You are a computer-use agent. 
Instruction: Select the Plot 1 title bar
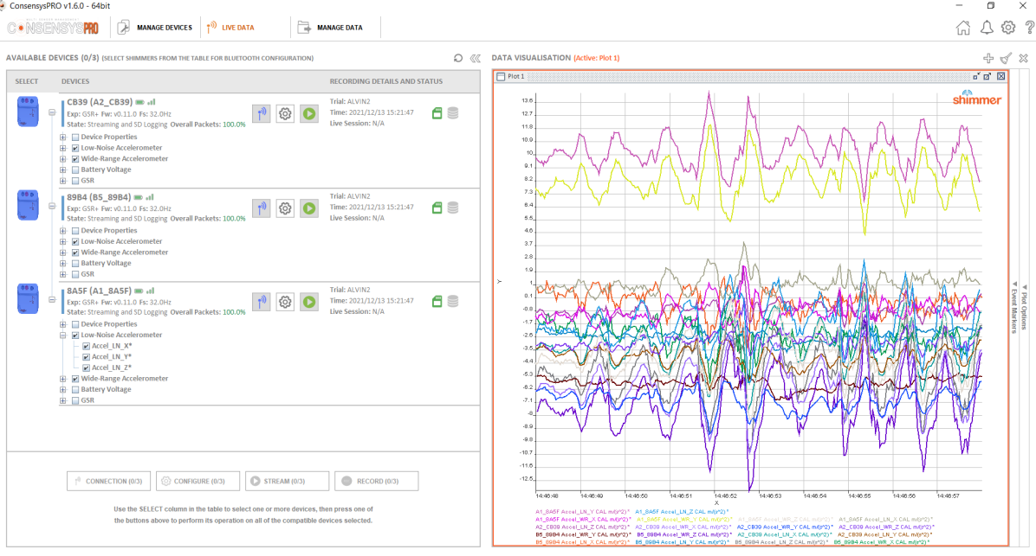coord(750,76)
